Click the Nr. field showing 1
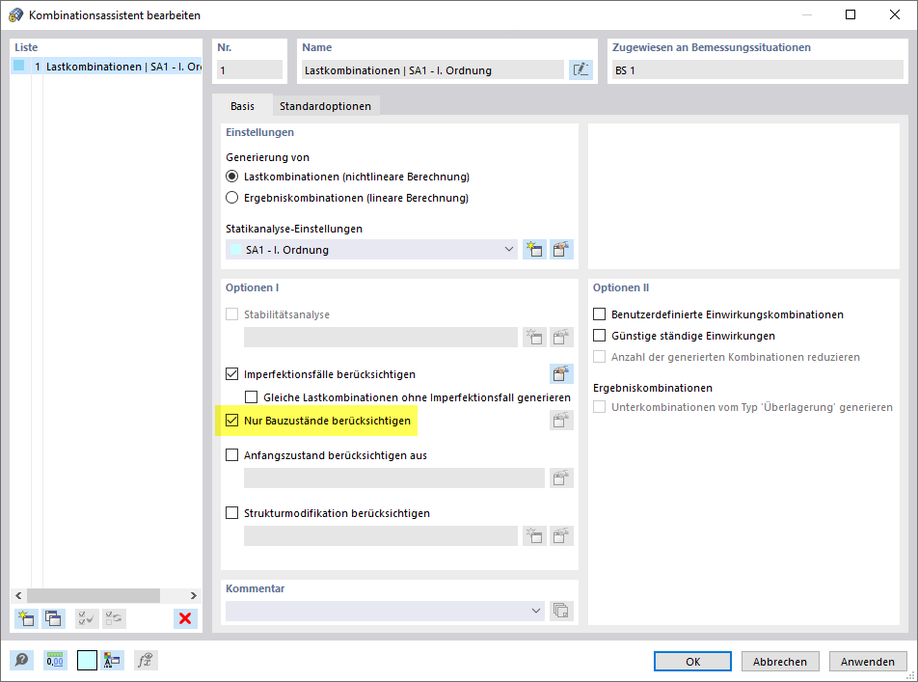Image resolution: width=918 pixels, height=682 pixels. coord(250,70)
